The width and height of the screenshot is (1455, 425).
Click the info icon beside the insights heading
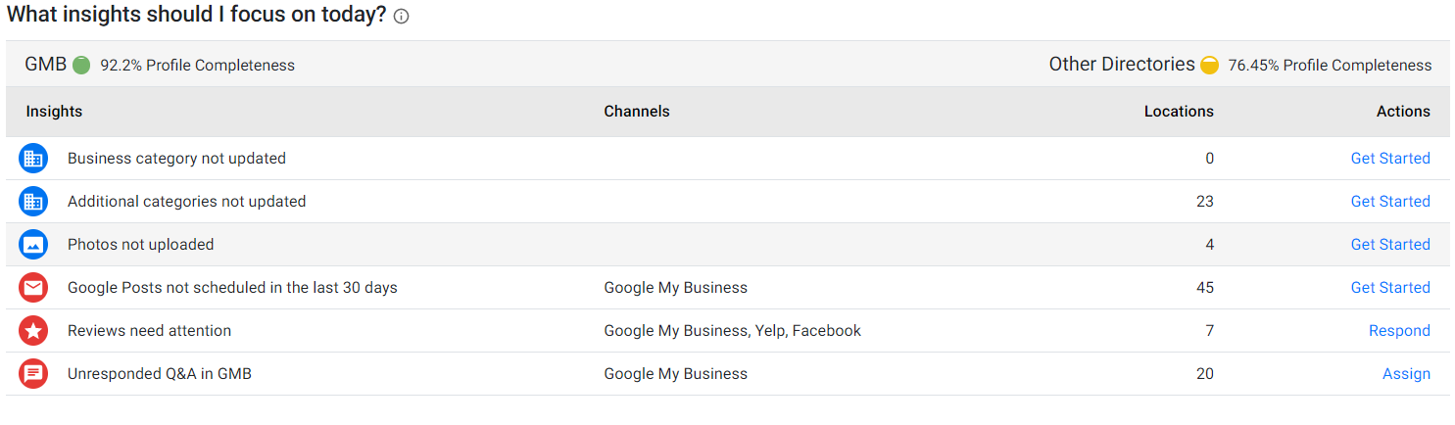point(402,17)
